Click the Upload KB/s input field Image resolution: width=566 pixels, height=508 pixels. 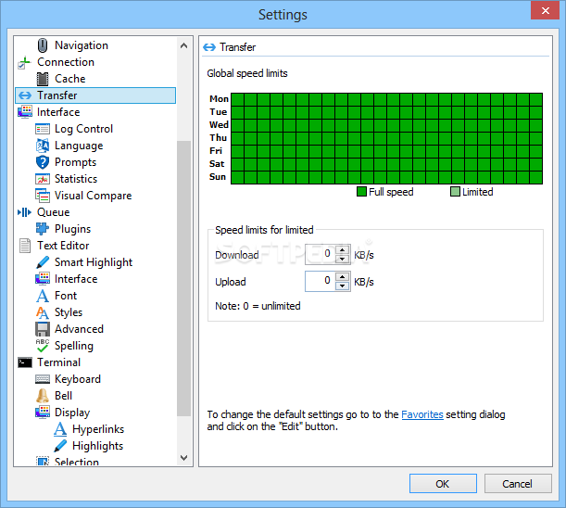[320, 282]
